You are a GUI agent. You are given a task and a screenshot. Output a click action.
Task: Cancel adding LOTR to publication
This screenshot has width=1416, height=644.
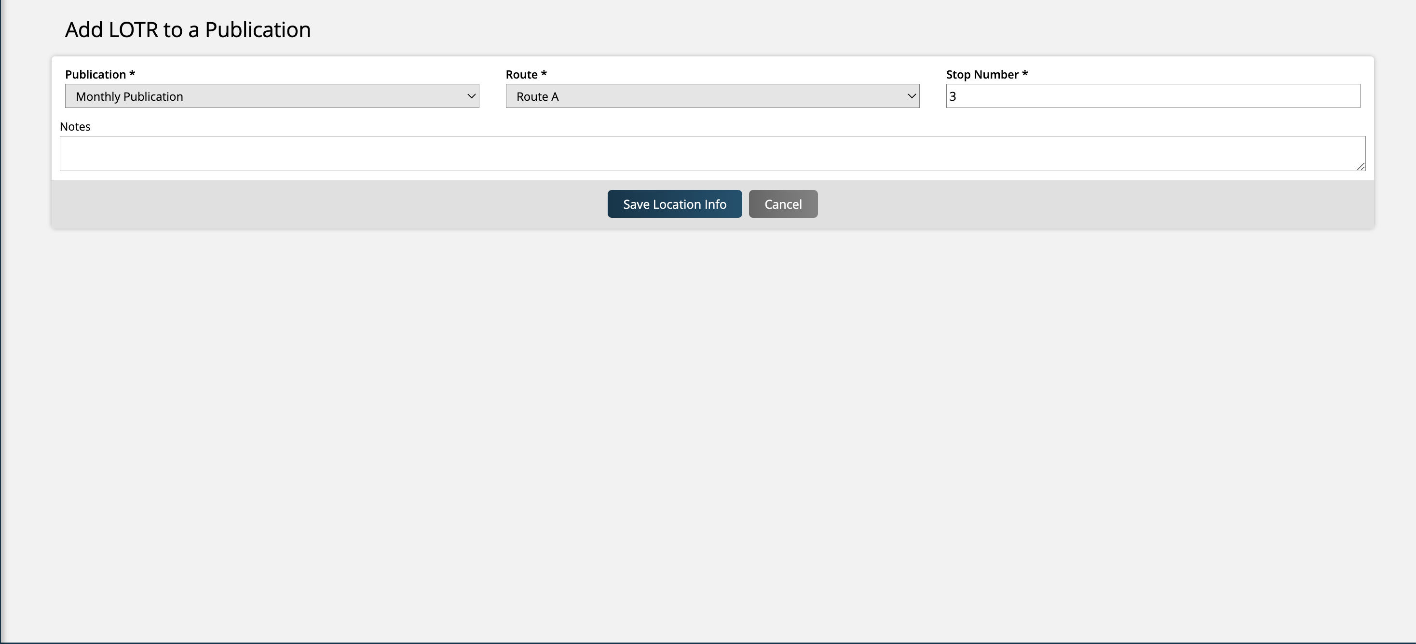coord(783,204)
